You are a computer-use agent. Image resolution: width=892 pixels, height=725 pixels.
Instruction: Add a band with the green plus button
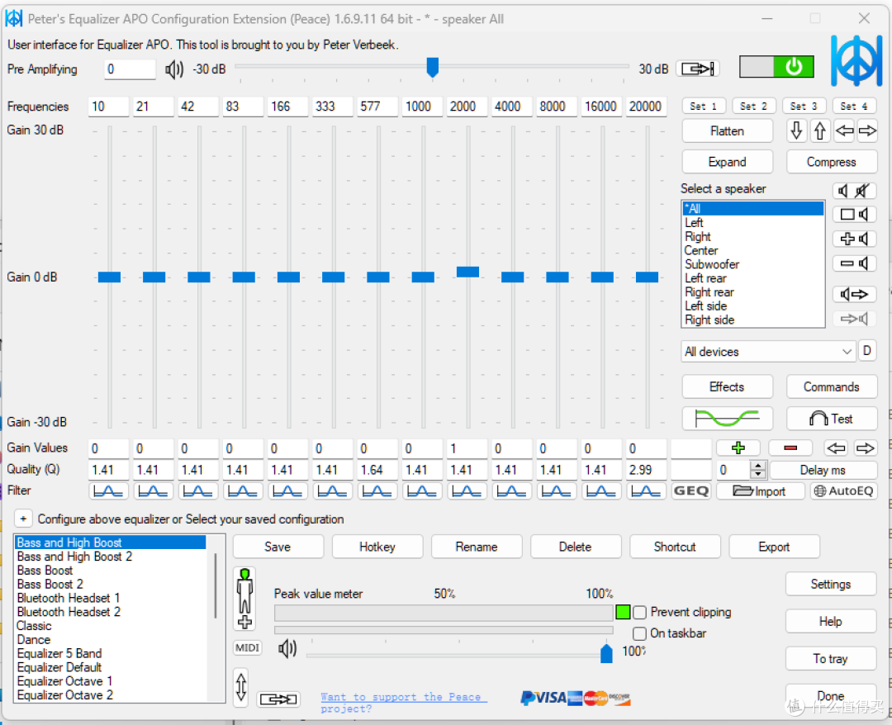tap(738, 448)
